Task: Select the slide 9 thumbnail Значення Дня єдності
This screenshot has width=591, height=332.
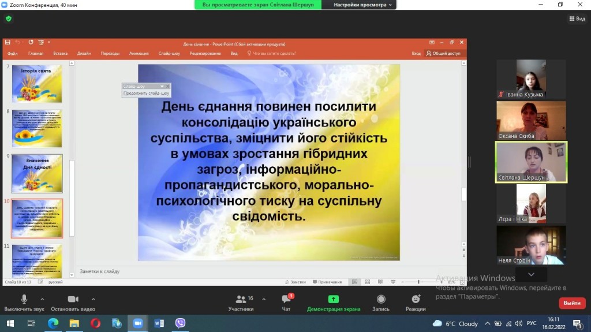Action: pyautogui.click(x=37, y=173)
